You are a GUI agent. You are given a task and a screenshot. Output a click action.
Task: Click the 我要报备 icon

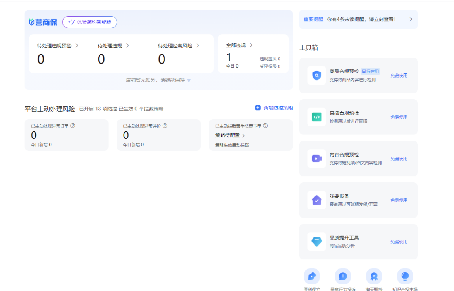coord(317,200)
